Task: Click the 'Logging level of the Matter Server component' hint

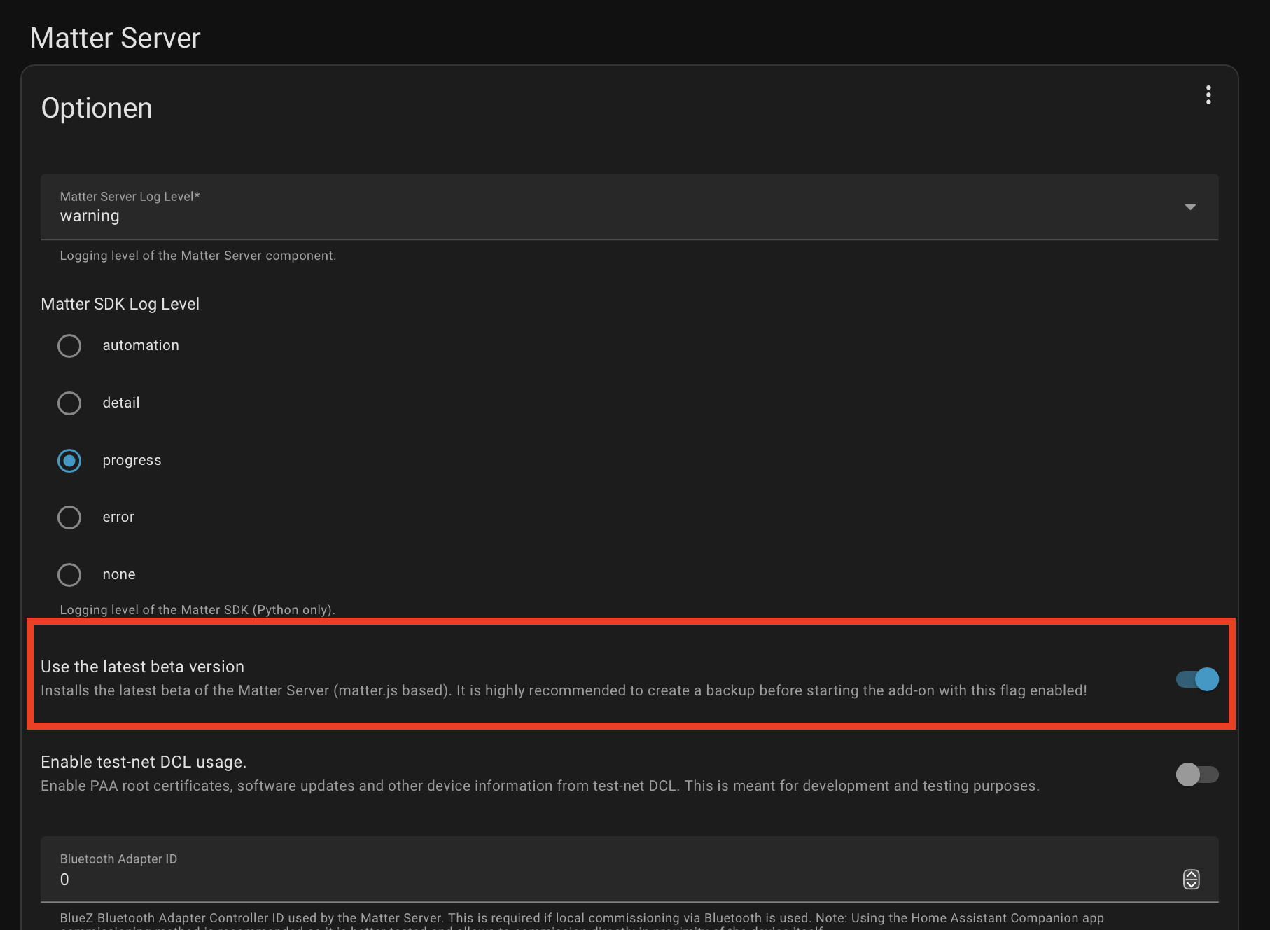Action: (x=198, y=256)
